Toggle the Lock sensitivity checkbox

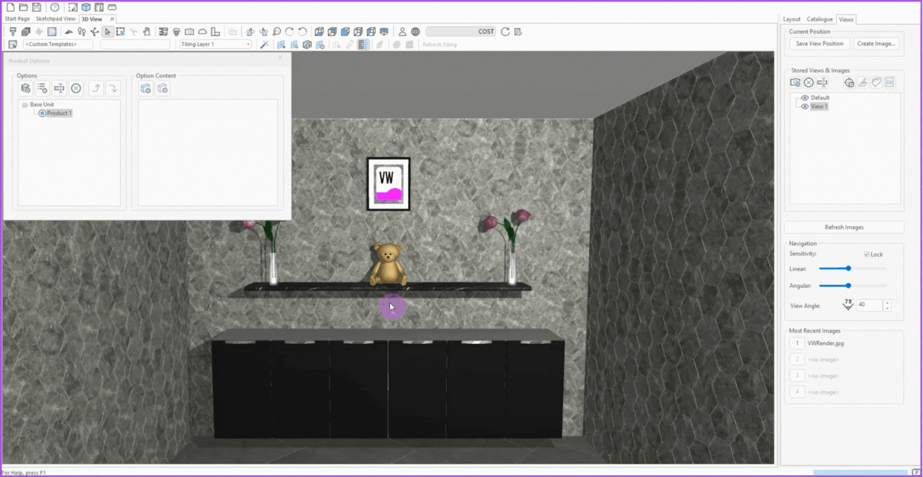point(867,254)
